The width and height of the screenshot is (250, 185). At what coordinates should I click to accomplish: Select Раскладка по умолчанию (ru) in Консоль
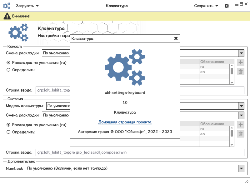point(9,62)
